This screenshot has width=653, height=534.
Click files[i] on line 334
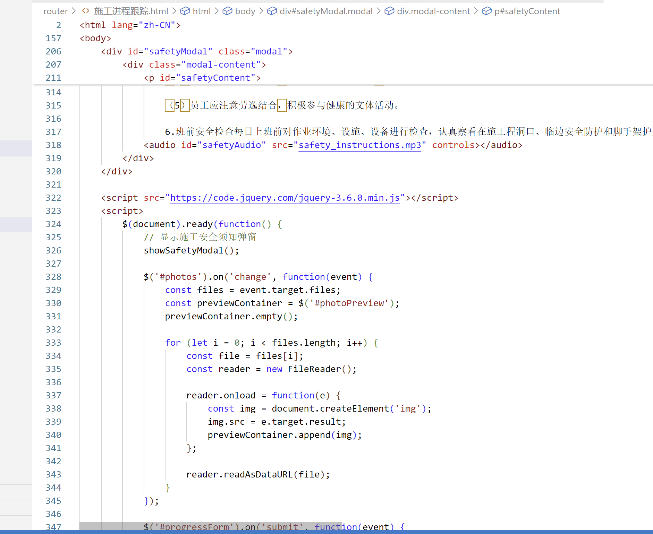[x=277, y=356]
